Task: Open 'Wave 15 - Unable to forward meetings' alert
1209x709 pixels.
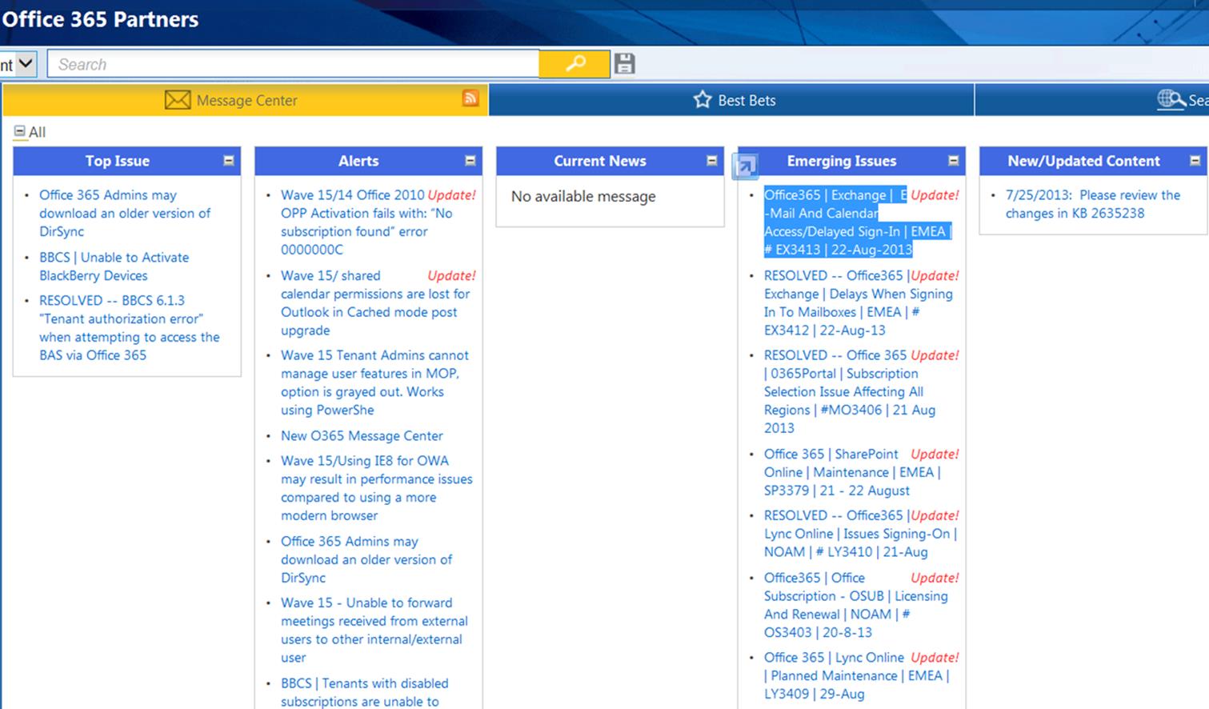Action: point(374,630)
